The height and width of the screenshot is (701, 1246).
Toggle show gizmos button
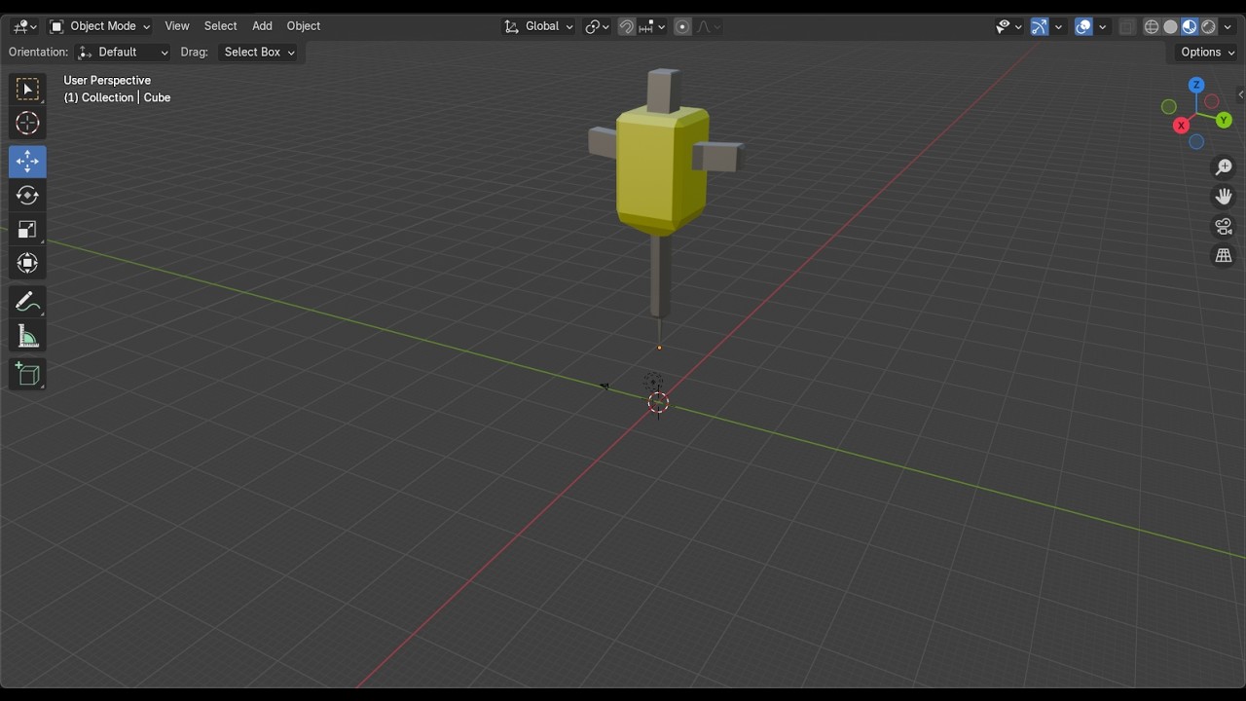pyautogui.click(x=1040, y=26)
